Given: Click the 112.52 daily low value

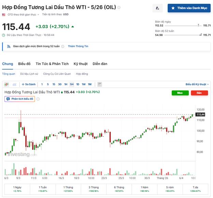Looking at the screenshot, I should click(159, 25).
